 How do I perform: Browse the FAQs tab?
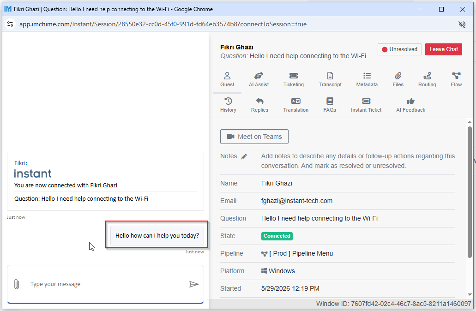(330, 105)
